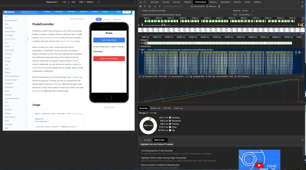Click the reload and profile icon
This screenshot has width=306, height=170.
[145, 6]
